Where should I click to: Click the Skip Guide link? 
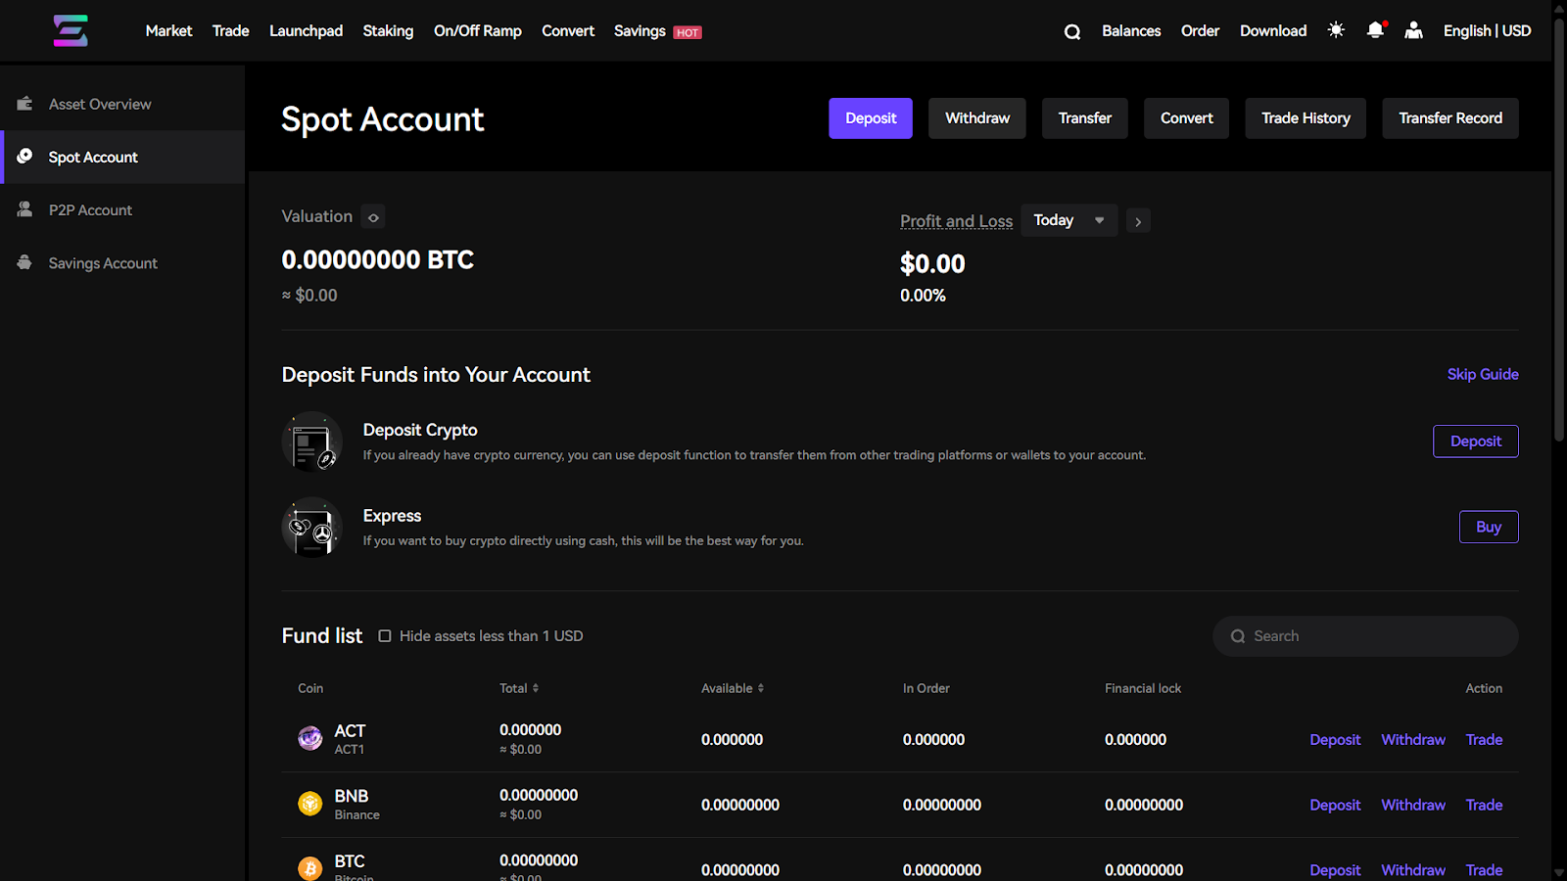point(1483,374)
